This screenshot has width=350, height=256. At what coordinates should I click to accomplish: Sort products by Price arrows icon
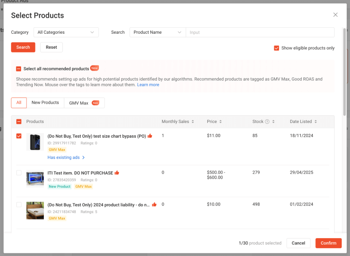click(x=221, y=122)
